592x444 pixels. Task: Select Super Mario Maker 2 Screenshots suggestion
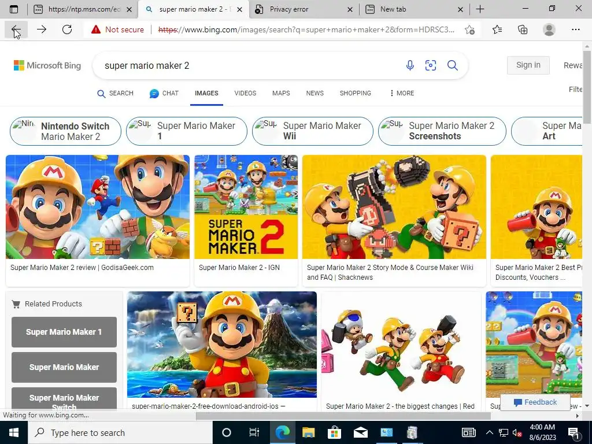point(442,131)
